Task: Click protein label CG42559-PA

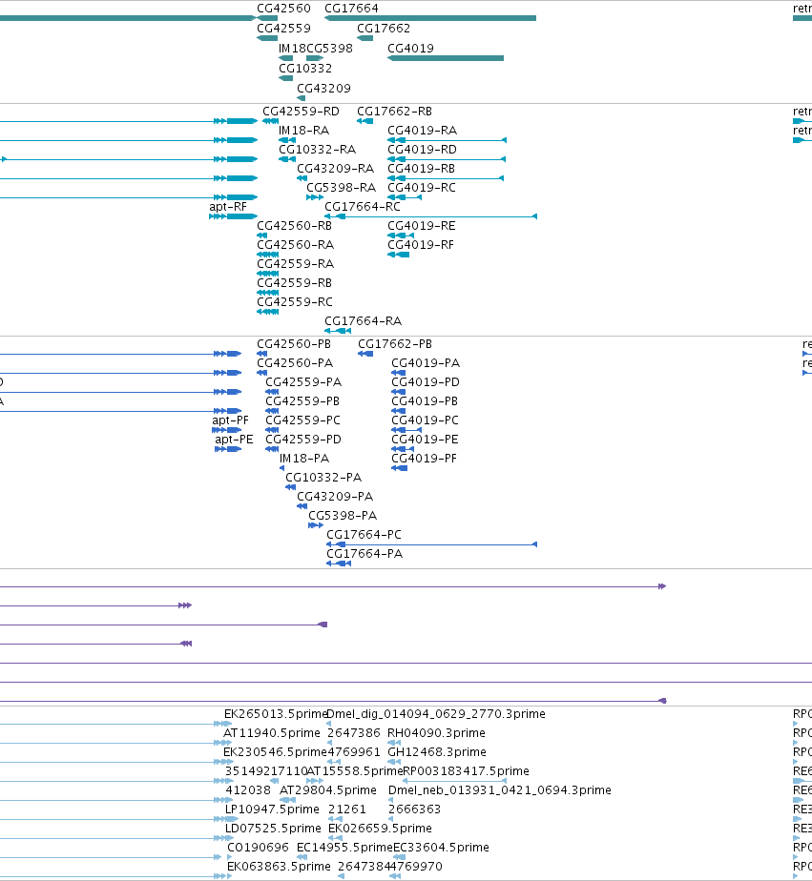Action: point(303,382)
